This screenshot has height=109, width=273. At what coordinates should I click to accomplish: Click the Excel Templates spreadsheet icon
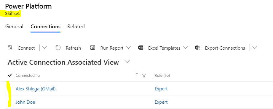click(141, 48)
